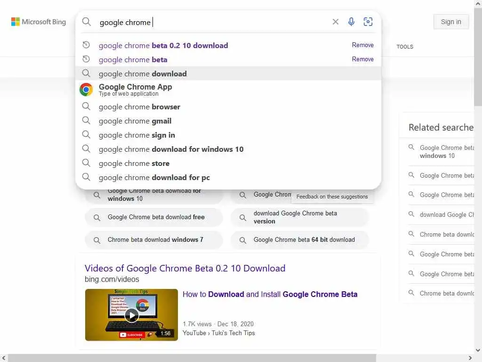
Task: Click magnifier icon beside 'google chrome sign in'
Action: click(87, 135)
